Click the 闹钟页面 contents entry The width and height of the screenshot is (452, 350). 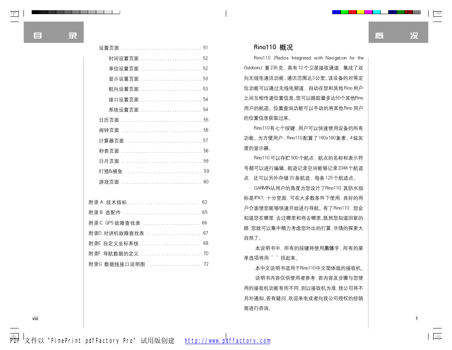click(154, 130)
